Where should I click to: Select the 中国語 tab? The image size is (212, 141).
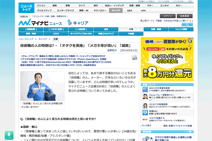pyautogui.click(x=131, y=33)
